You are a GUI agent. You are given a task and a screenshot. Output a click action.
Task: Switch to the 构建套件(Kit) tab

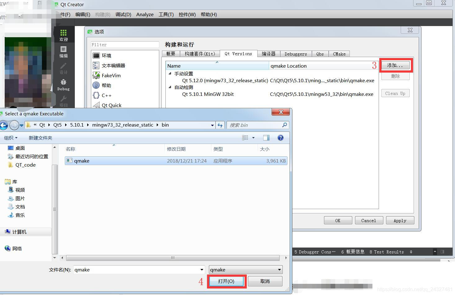[200, 54]
